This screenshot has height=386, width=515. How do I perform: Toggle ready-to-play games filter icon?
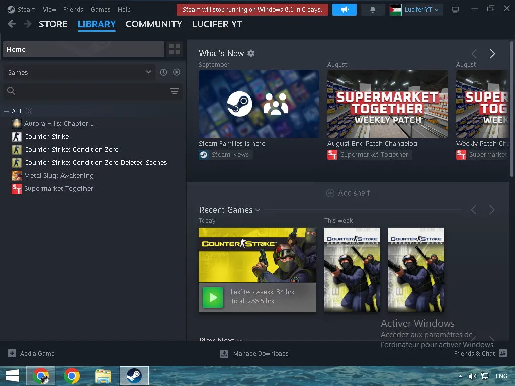click(x=177, y=72)
